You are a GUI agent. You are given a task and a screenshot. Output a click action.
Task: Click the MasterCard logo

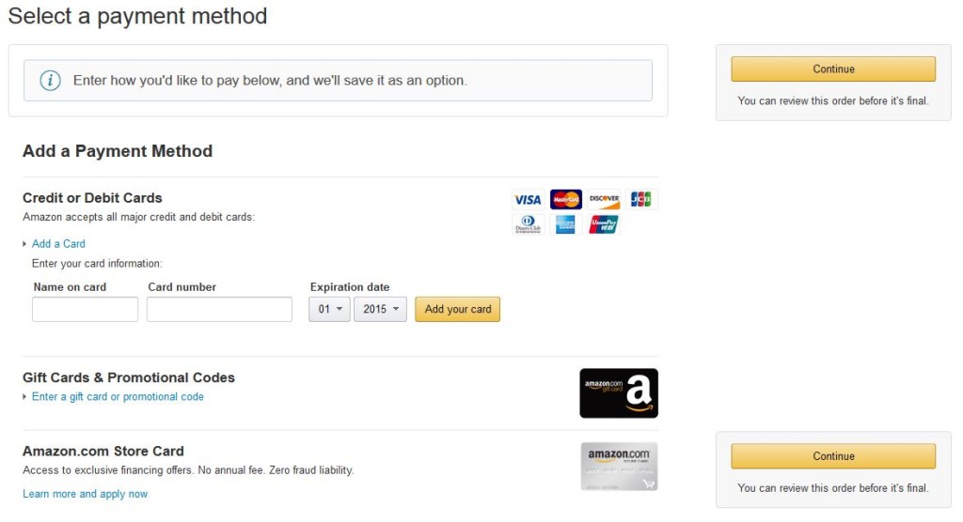click(566, 200)
